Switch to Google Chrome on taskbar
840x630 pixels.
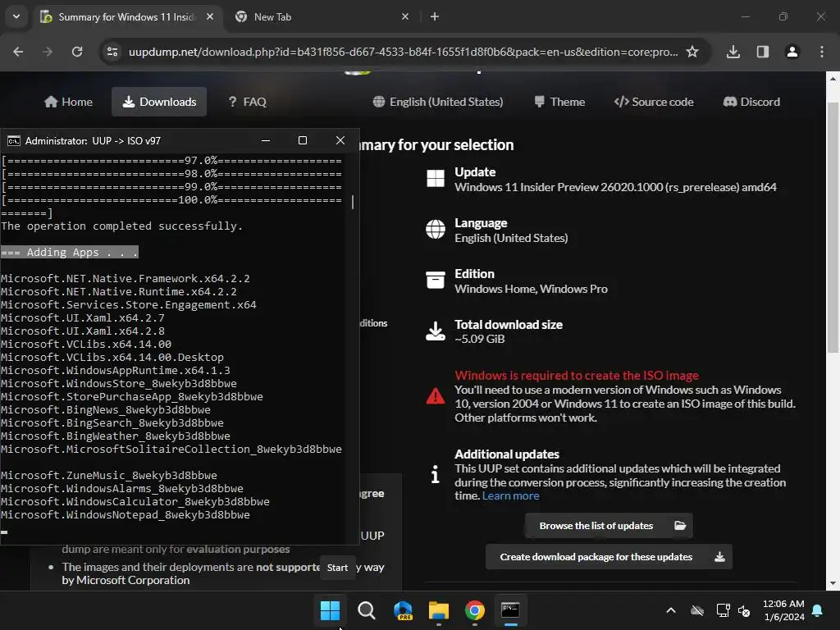475,610
